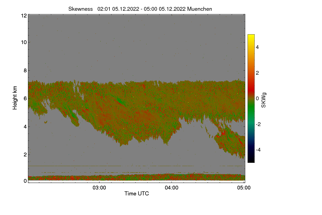Viewport: 322px width, 215px height.
Task: Click the height axis tick label '0'
Action: click(25, 181)
